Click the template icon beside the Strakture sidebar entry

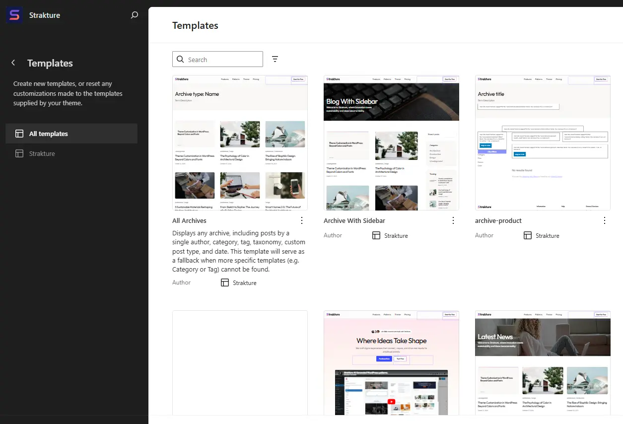click(x=20, y=153)
